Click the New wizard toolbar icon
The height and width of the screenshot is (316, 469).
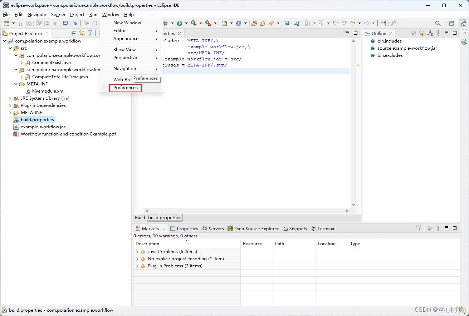click(x=6, y=23)
